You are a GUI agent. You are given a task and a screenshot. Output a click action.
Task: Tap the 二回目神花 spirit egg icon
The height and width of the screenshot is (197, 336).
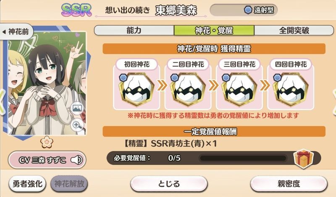click(x=188, y=90)
